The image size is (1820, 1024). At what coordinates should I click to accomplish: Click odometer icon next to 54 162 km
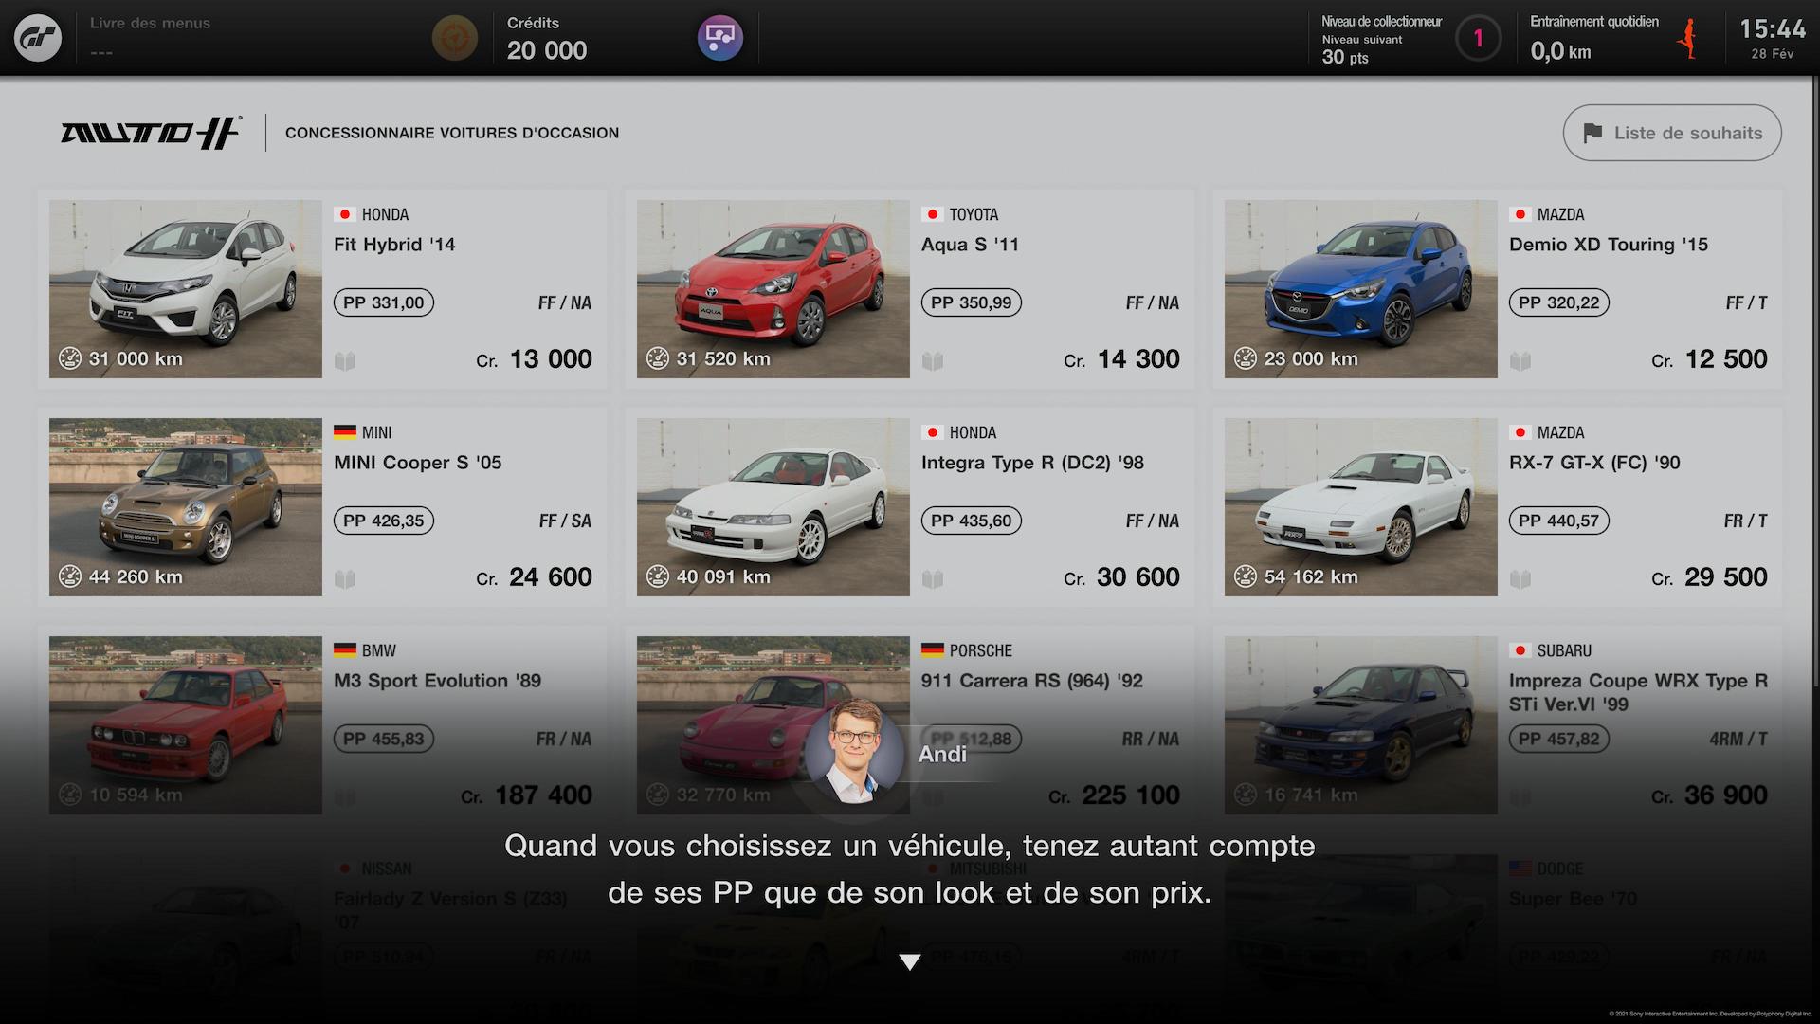[x=1246, y=576]
